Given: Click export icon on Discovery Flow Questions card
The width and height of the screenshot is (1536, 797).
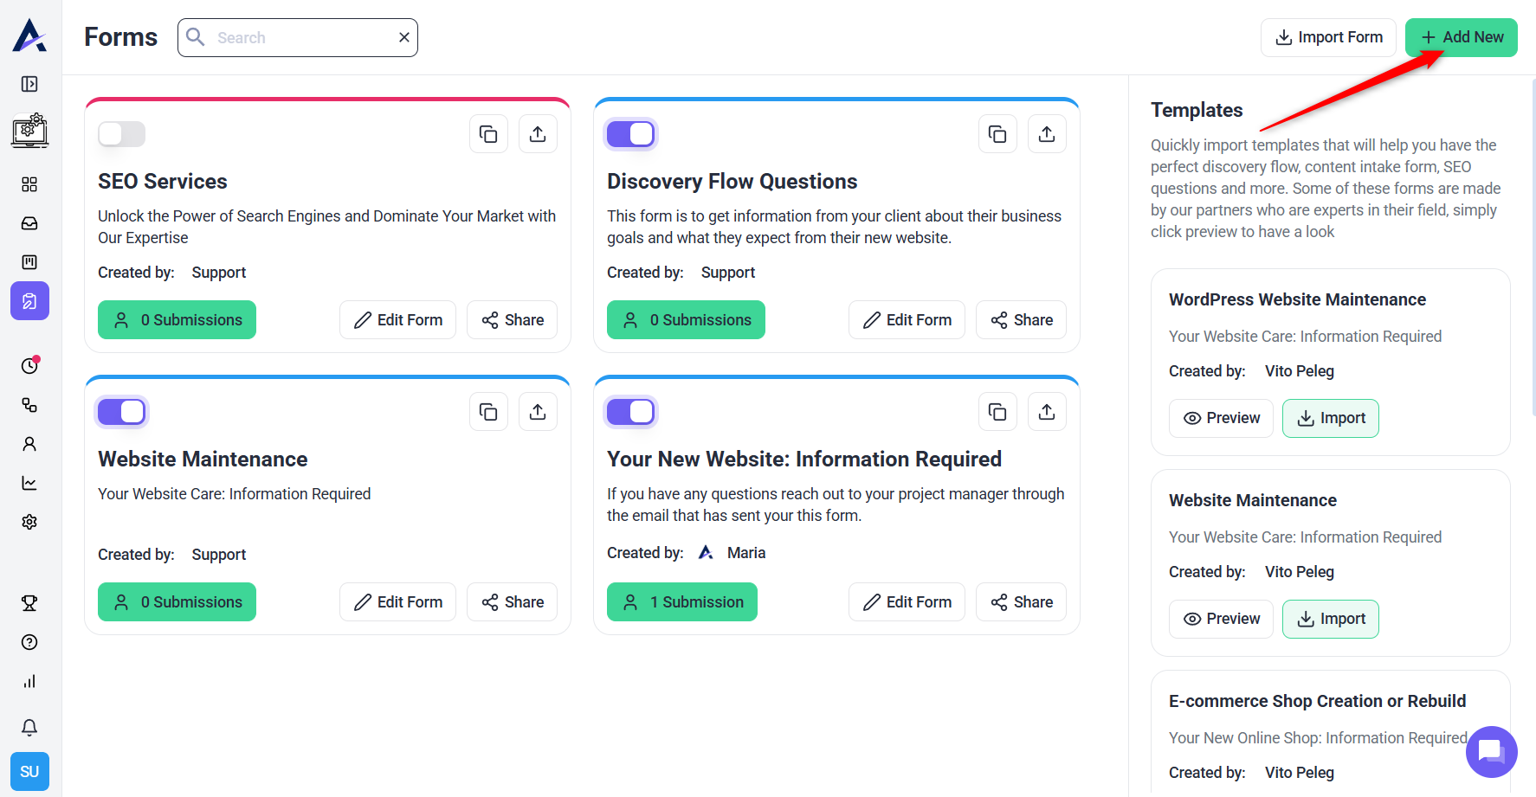Looking at the screenshot, I should pyautogui.click(x=1046, y=134).
